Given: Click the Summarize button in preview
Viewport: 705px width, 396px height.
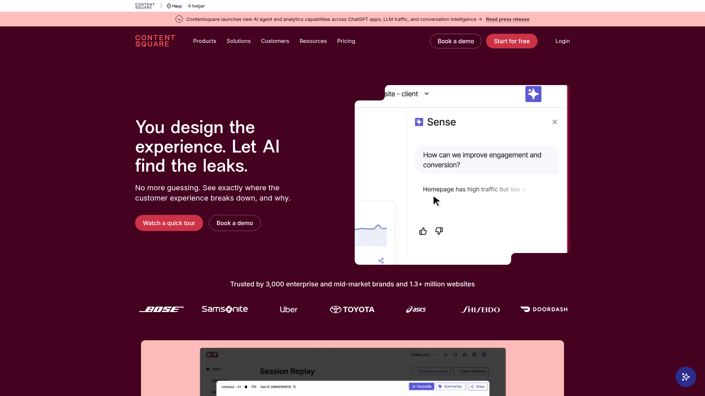Looking at the screenshot, I should [451, 386].
